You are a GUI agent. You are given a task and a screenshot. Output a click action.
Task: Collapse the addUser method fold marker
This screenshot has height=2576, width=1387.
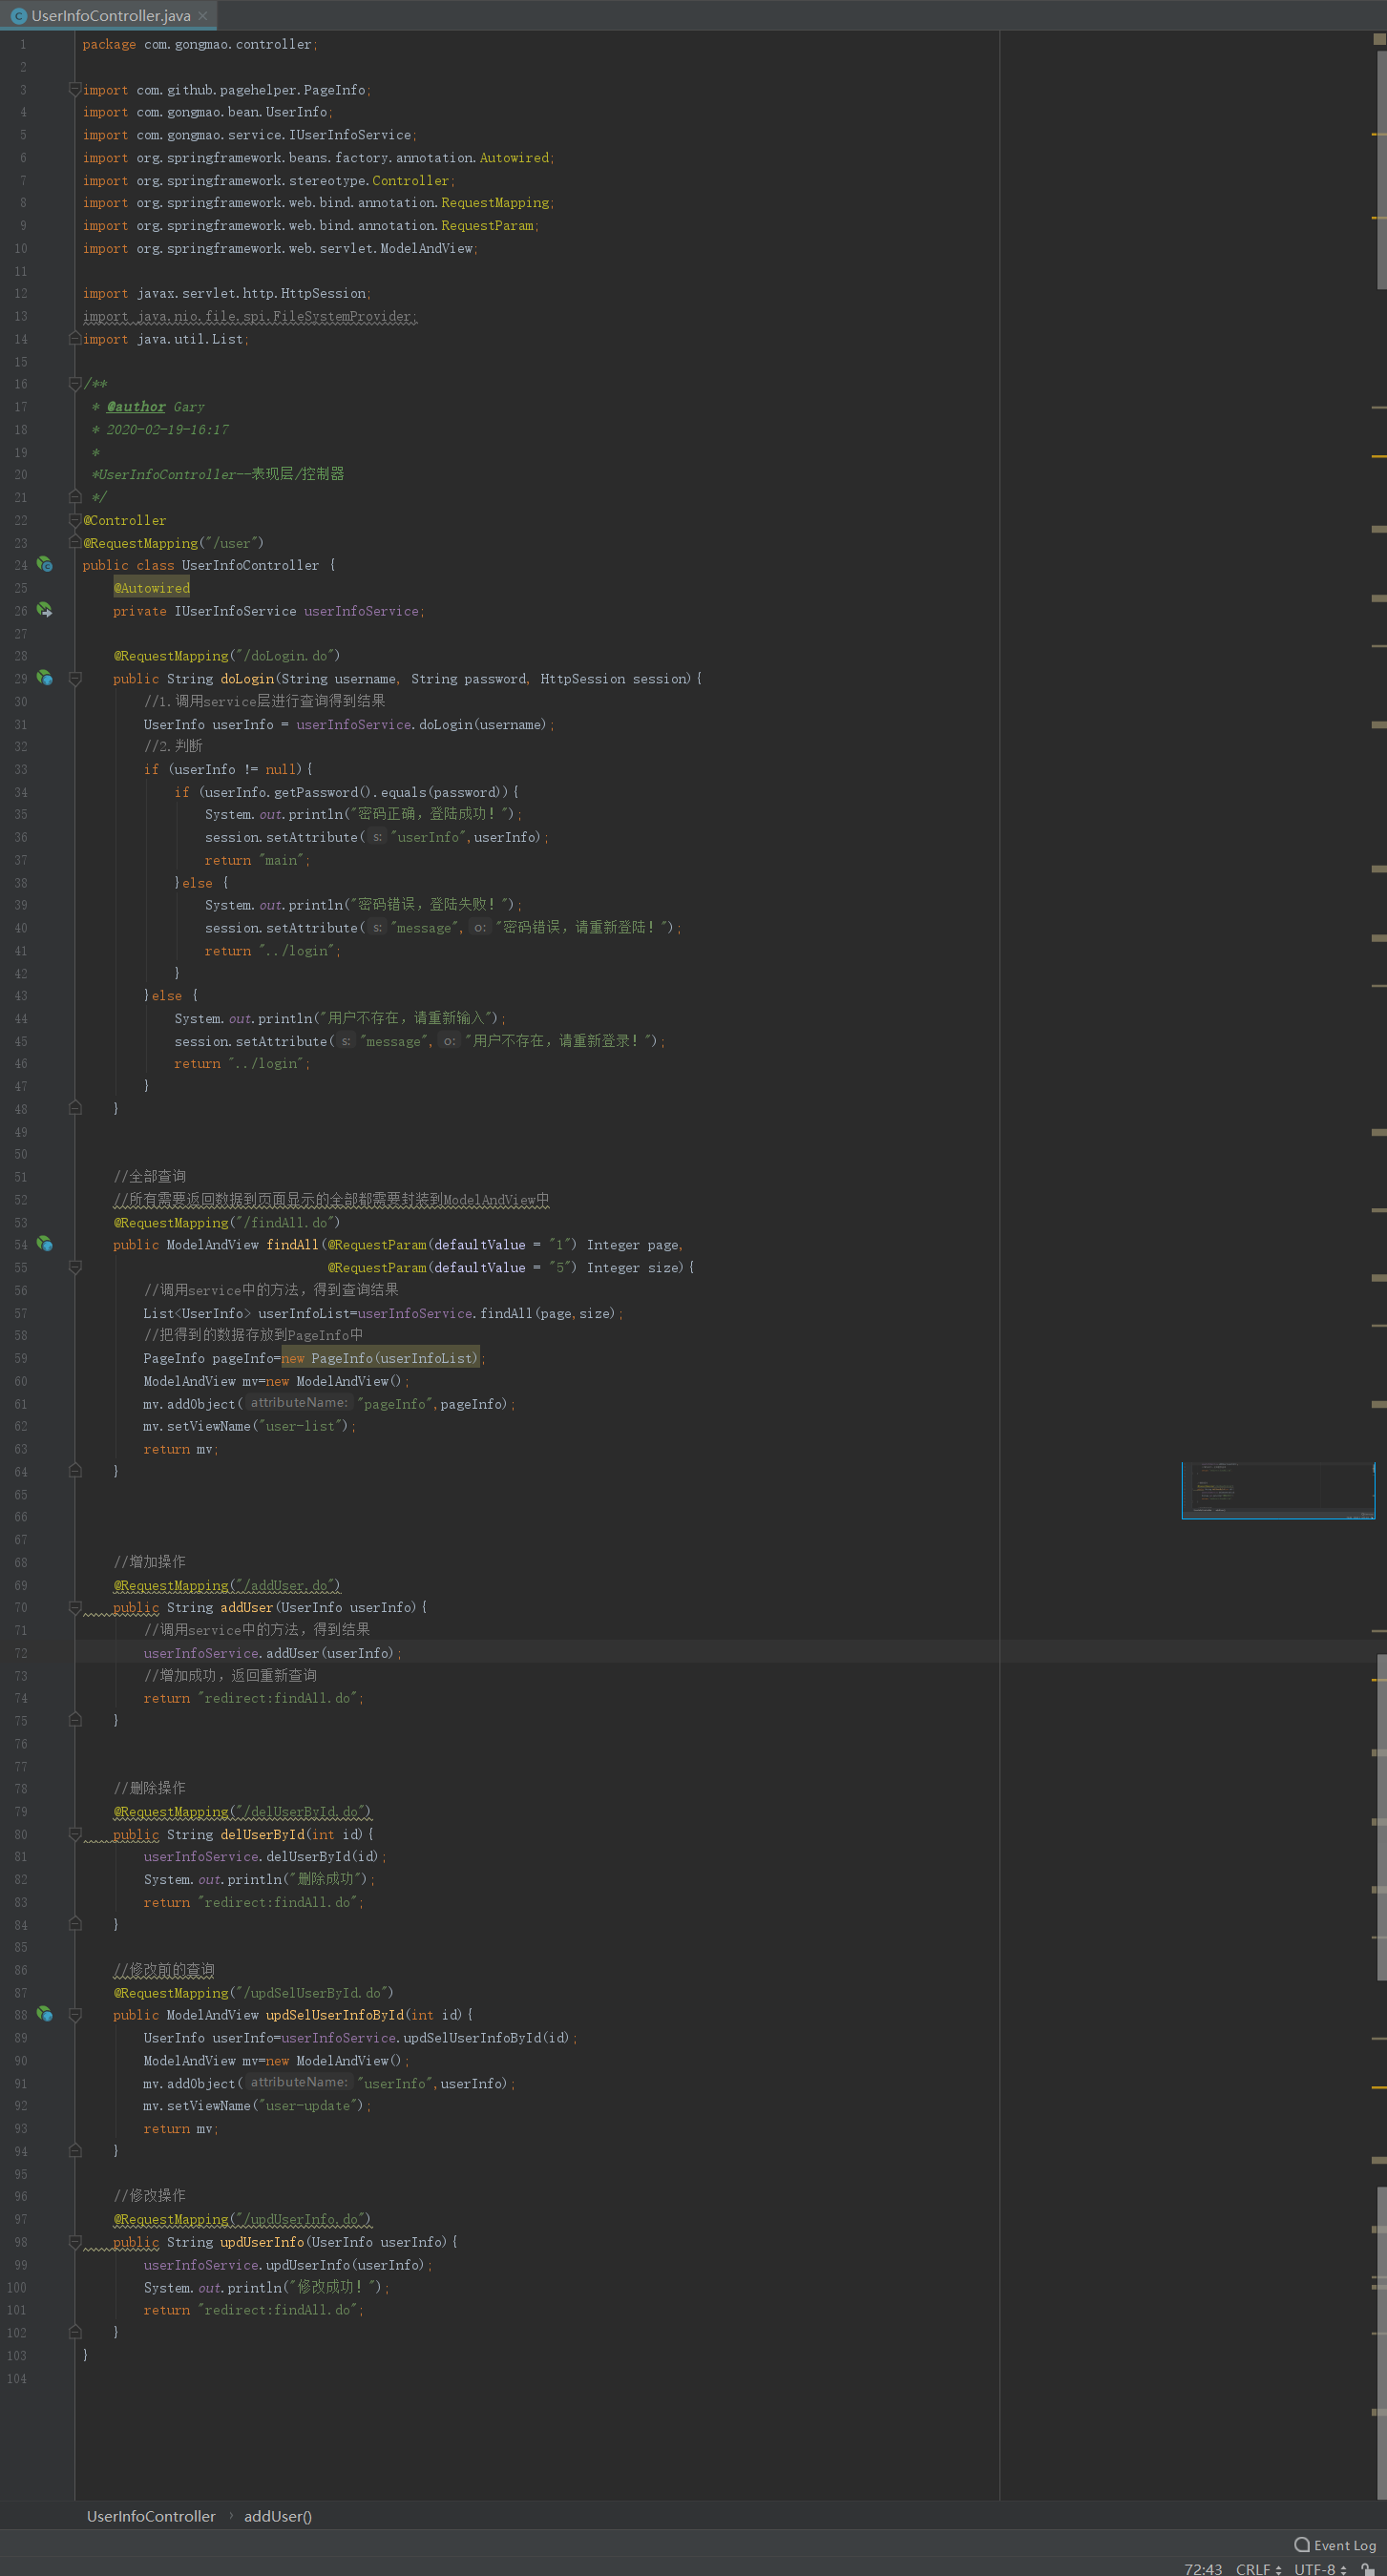75,1607
